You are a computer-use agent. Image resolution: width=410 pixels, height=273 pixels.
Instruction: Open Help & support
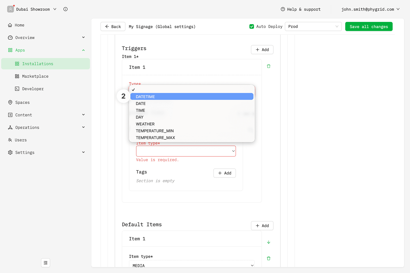tap(301, 9)
